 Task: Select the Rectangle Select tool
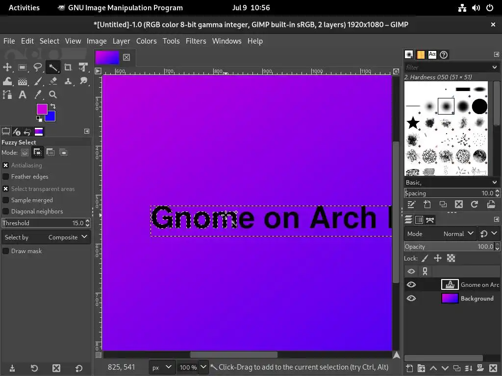(x=23, y=67)
